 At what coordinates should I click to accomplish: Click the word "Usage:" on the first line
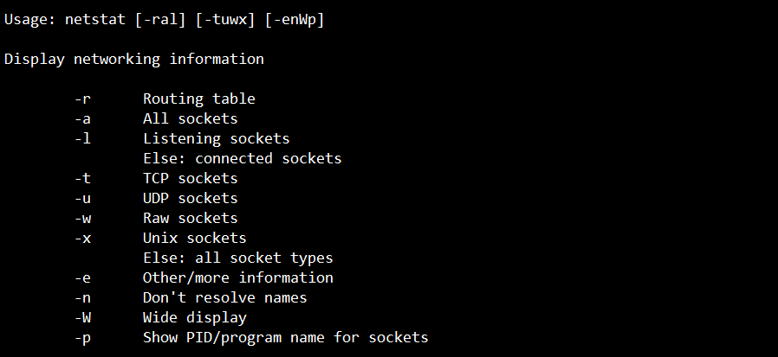30,20
